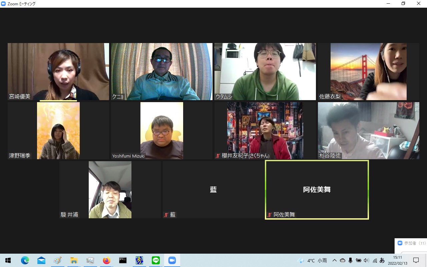The image size is (427, 267).
Task: Open File Explorer from the taskbar
Action: pyautogui.click(x=74, y=260)
